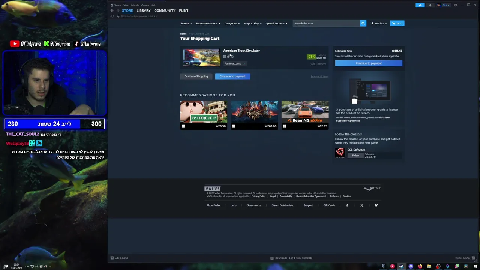Switch to Big Picture mode via monitor icon
Viewport: 480px width, 270px height.
coord(455,5)
